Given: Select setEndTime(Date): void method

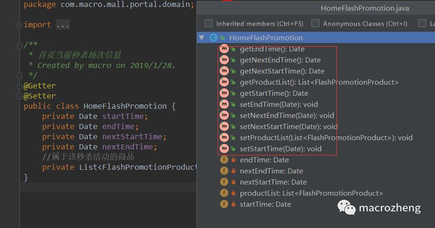Looking at the screenshot, I should point(279,105).
